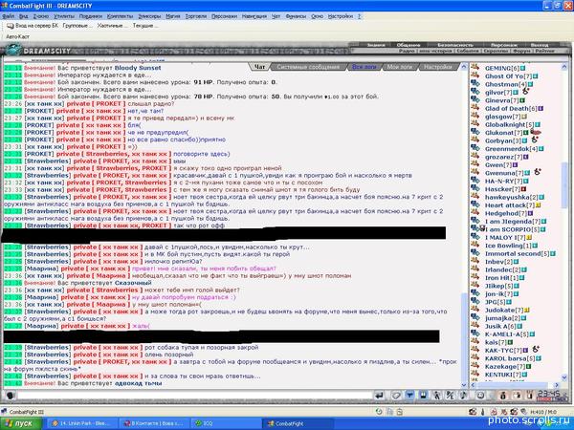The image size is (574, 430).
Task: Open info icon next to KAROL barsa[5]
Action: (x=539, y=358)
